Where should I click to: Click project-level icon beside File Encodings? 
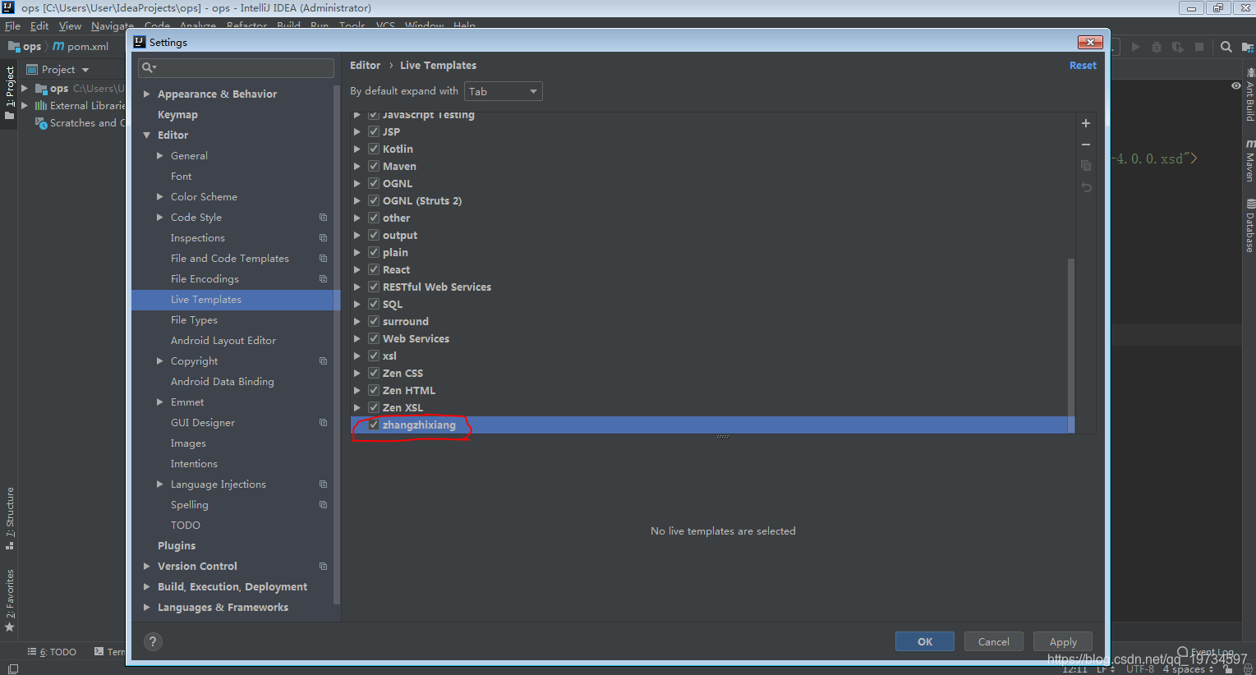(x=323, y=279)
